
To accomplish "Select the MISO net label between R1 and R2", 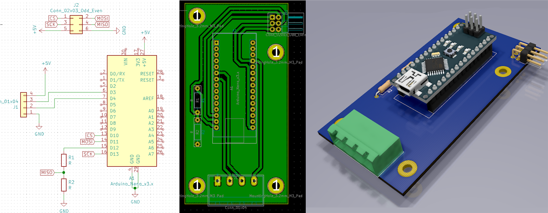I will point(47,173).
